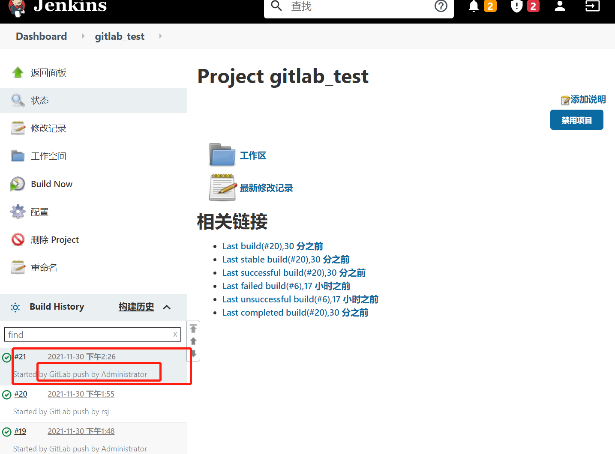Open Last stable build (#20) link

point(286,259)
